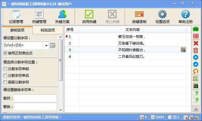Click the red trash can icon

click(x=196, y=50)
